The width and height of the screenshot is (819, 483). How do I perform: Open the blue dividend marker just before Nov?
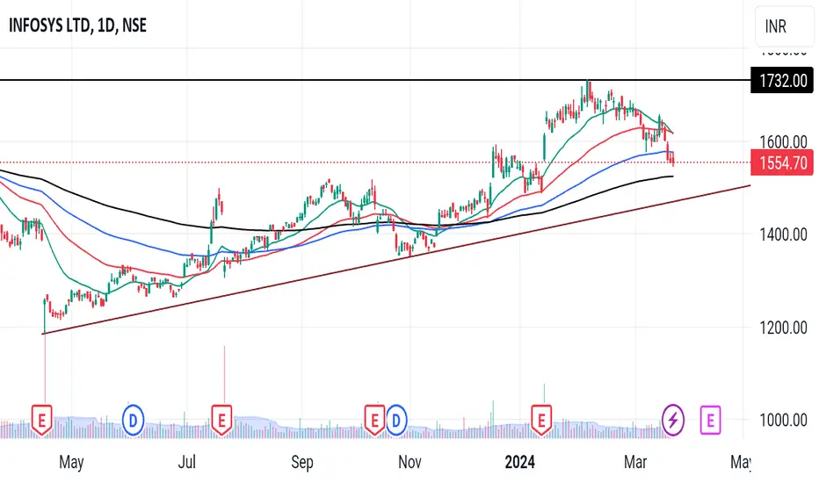point(396,420)
